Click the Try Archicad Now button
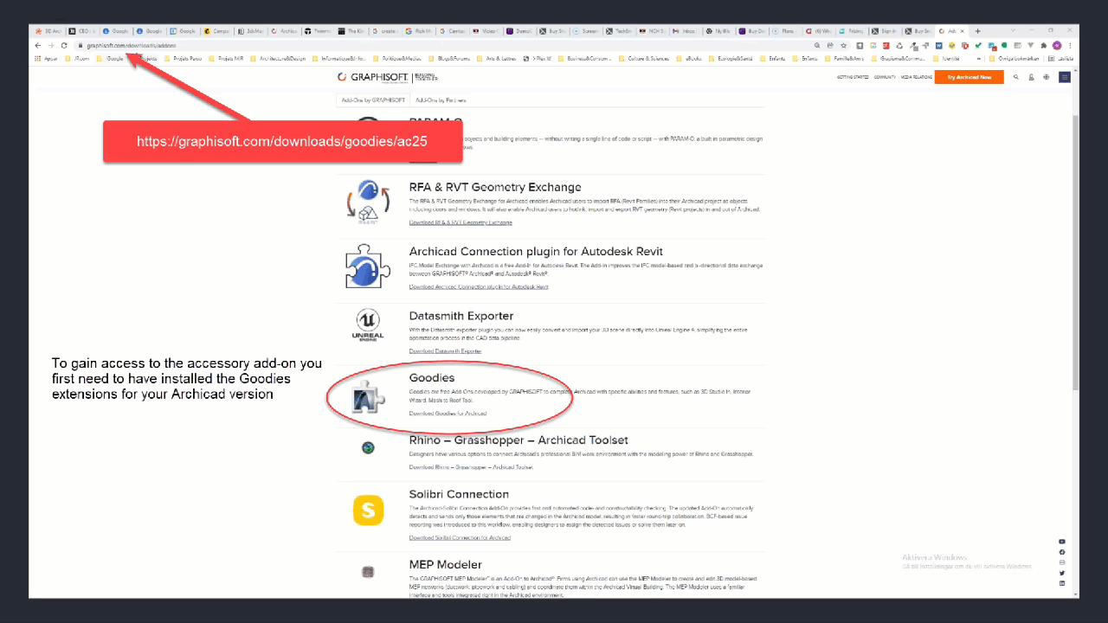 (969, 77)
